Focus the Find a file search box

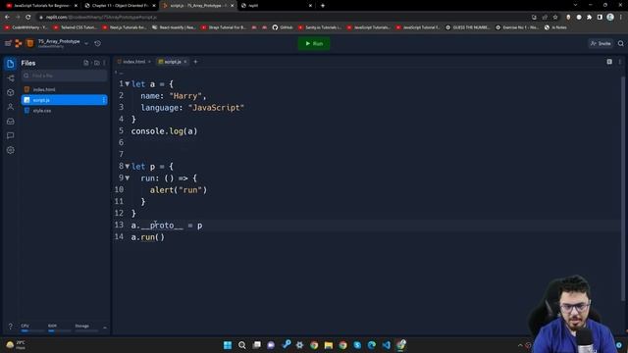click(65, 76)
